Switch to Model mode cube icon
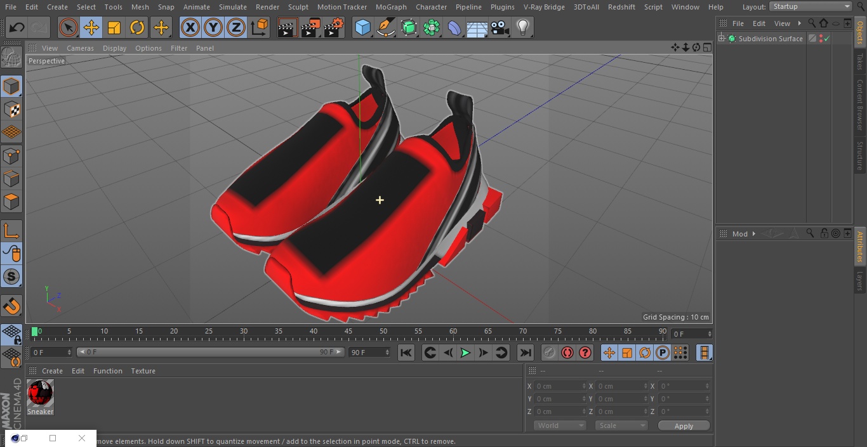867x447 pixels. 11,86
